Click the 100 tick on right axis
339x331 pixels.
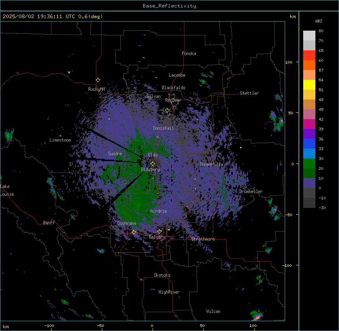tap(289, 63)
